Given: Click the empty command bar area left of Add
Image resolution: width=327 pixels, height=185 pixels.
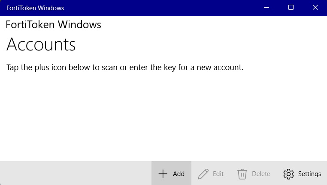Looking at the screenshot, I should pos(75,173).
